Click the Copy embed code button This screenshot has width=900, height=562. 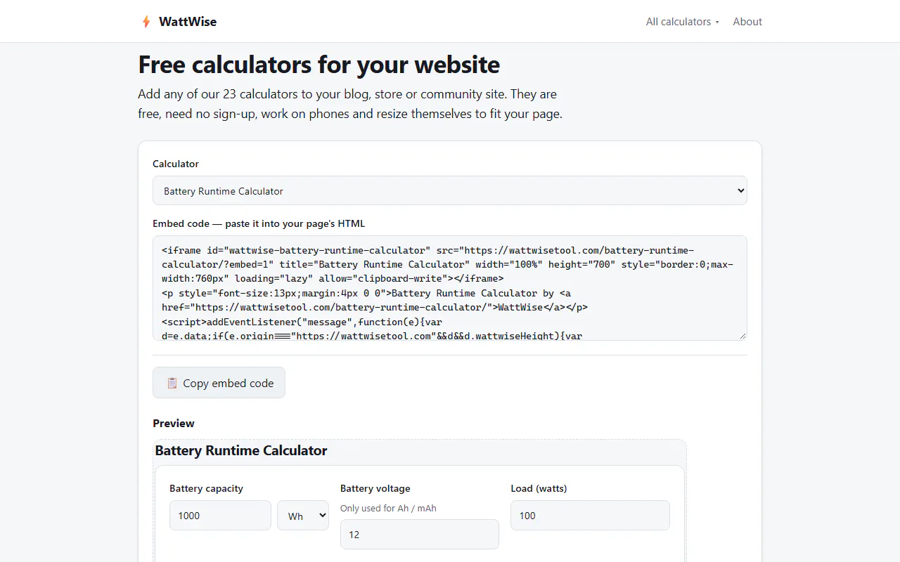point(219,383)
